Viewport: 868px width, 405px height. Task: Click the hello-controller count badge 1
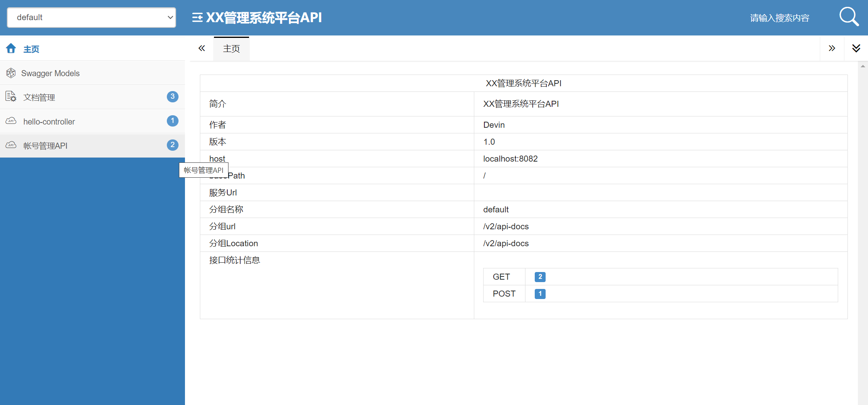coord(172,121)
